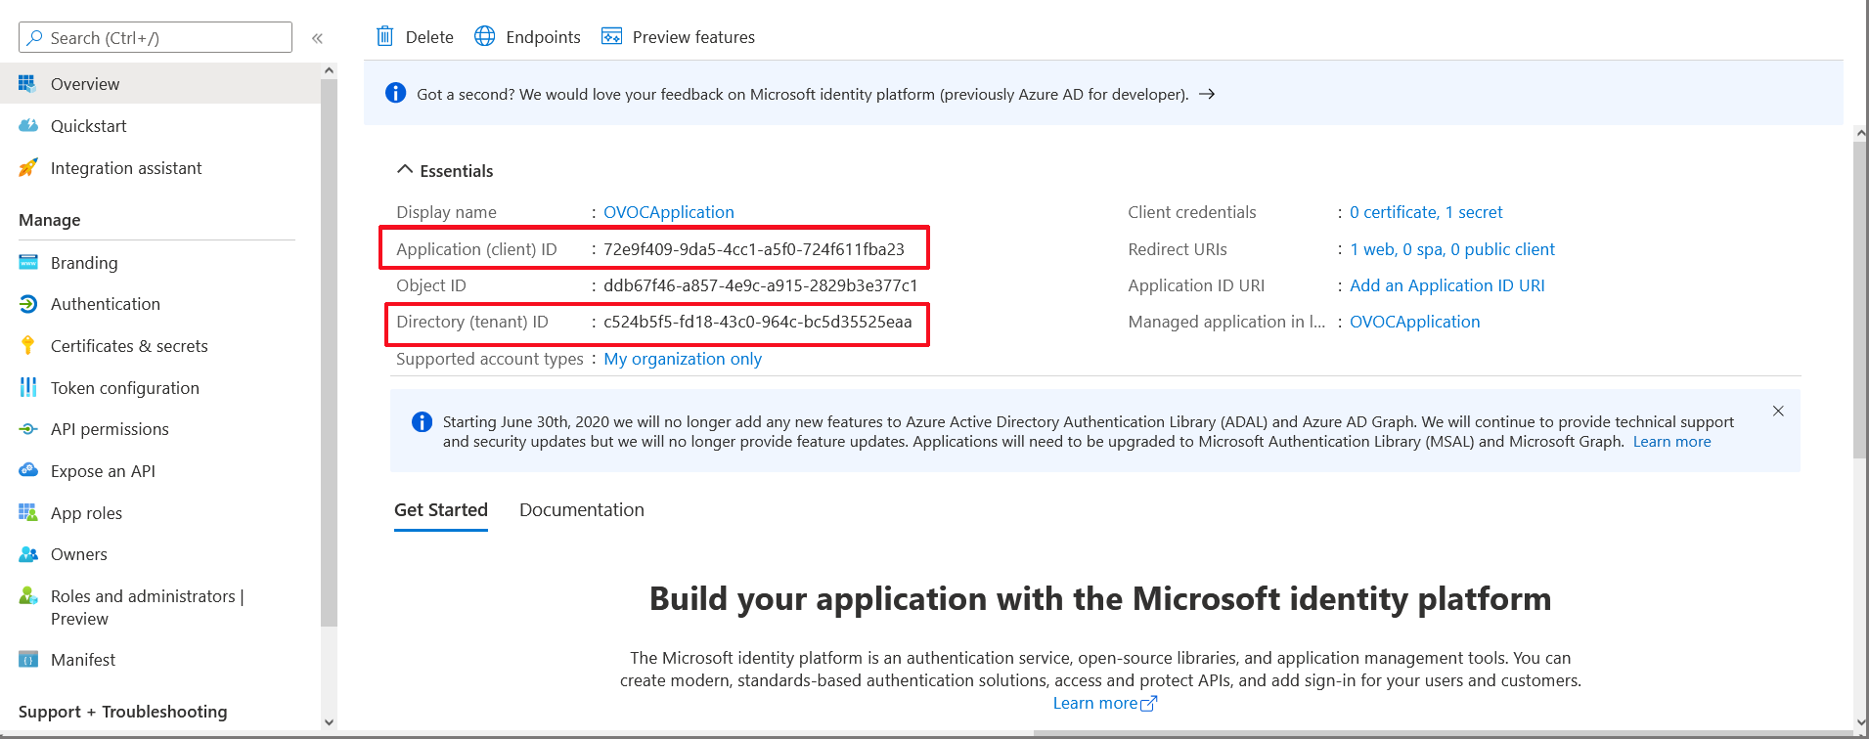This screenshot has height=739, width=1869.
Task: Switch to the Documentation tab
Action: (x=581, y=510)
